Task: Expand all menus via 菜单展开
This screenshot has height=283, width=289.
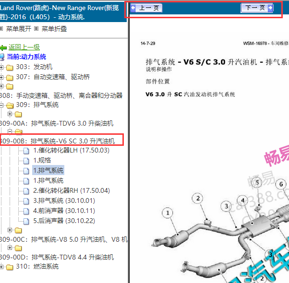Action: 18,29
